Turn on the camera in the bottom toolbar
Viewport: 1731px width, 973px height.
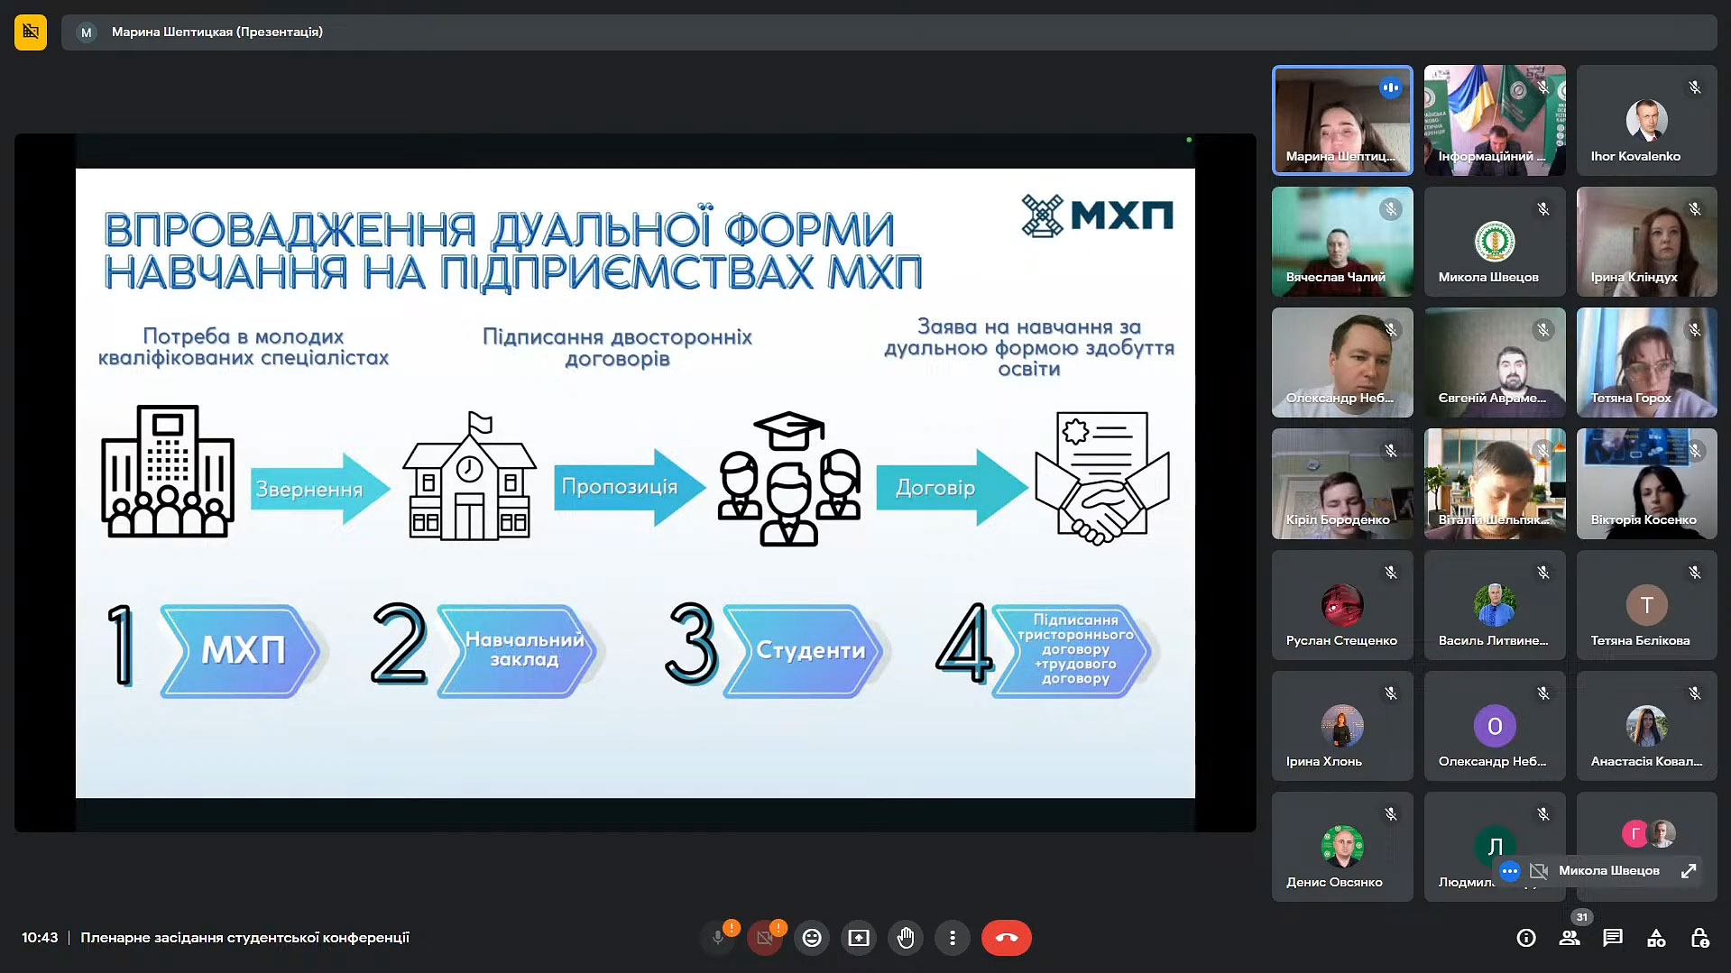click(765, 938)
